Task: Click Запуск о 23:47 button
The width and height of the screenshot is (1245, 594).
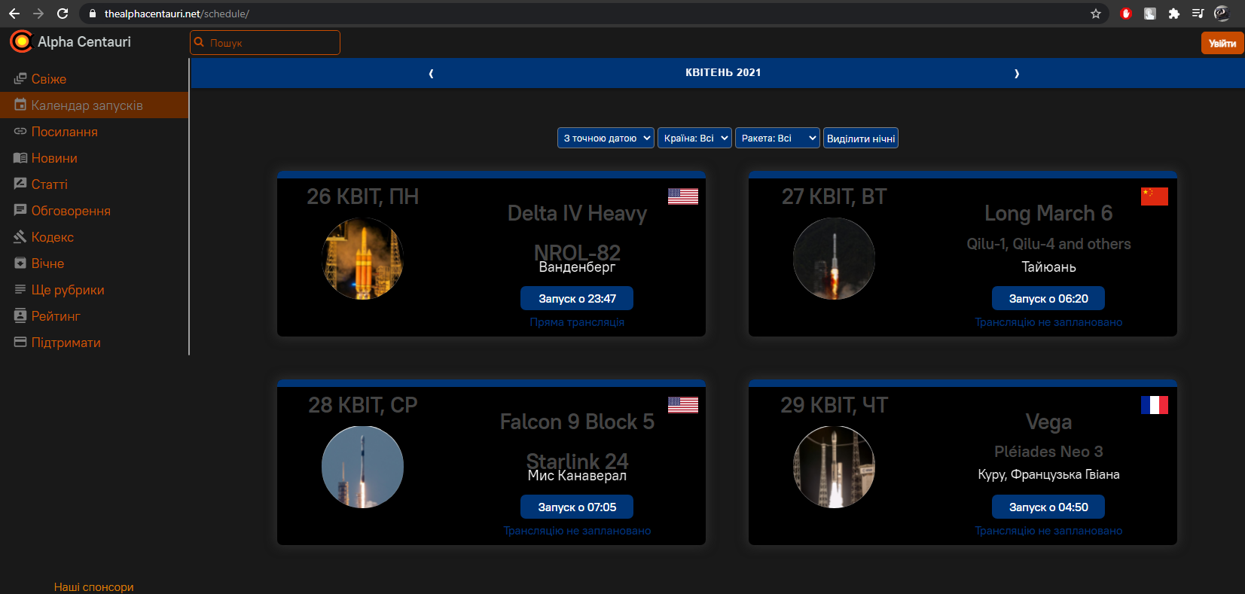Action: 577,298
